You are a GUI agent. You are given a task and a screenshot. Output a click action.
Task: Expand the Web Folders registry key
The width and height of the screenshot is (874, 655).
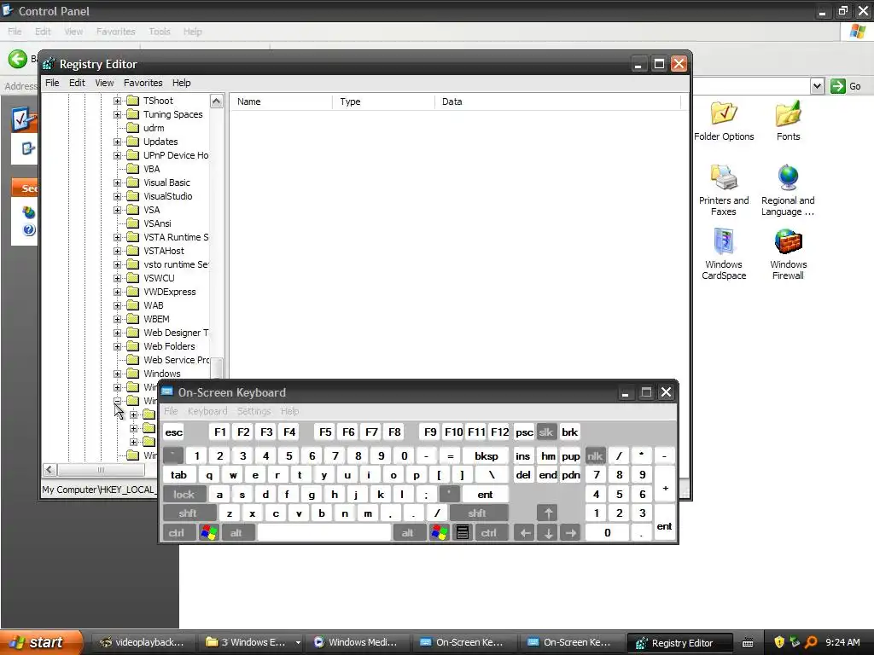117,346
